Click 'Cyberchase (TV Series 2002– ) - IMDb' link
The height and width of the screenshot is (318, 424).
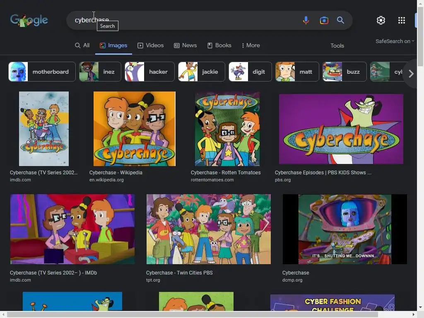tap(53, 273)
